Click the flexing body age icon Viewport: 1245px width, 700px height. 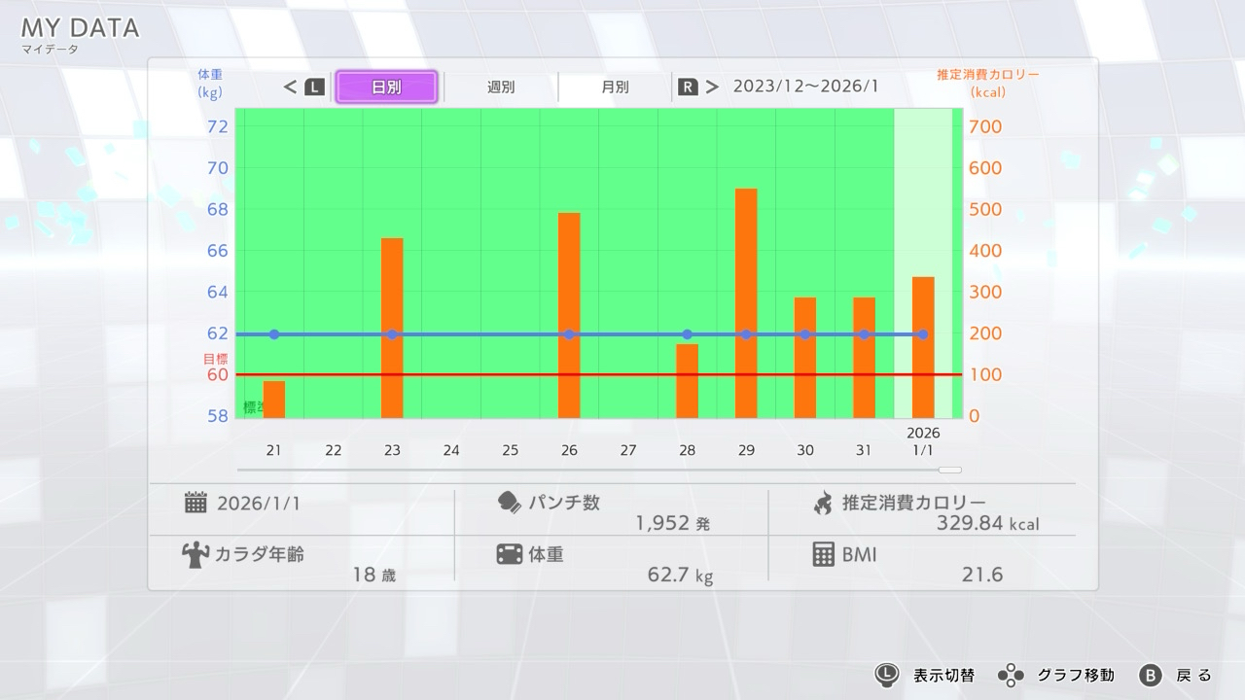click(x=196, y=555)
